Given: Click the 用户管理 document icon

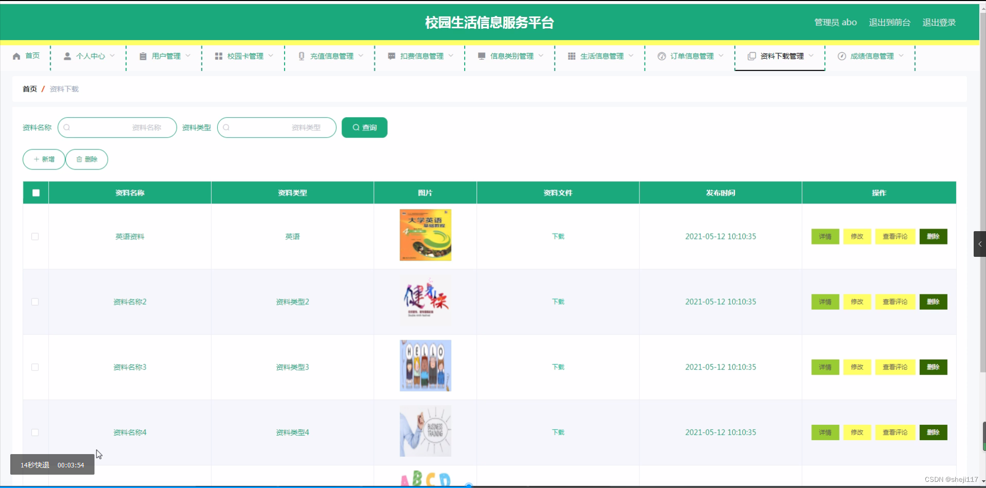Looking at the screenshot, I should [142, 56].
